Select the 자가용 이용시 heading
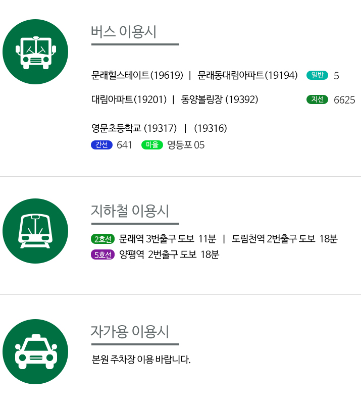 (130, 332)
